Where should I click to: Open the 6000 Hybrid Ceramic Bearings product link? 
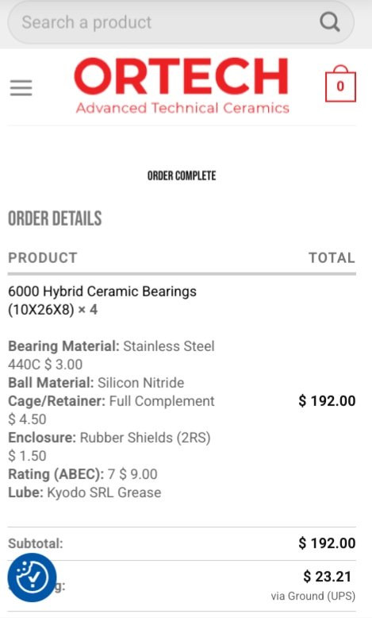[x=102, y=300]
